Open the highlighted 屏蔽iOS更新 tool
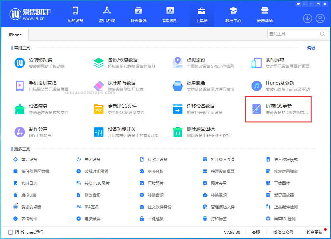The image size is (331, 239). 278,109
